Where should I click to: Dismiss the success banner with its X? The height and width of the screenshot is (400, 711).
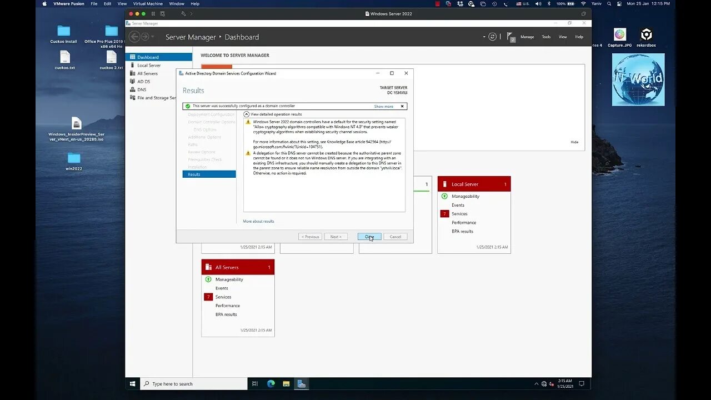click(402, 106)
